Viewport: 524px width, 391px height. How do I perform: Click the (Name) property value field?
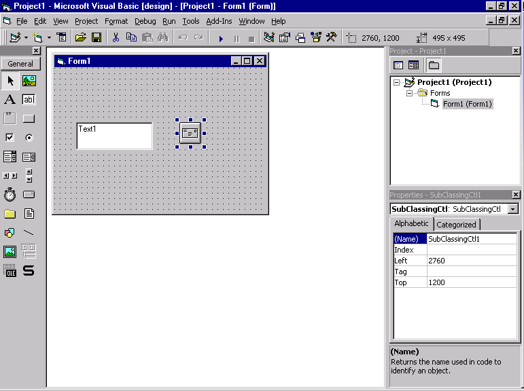coord(472,239)
